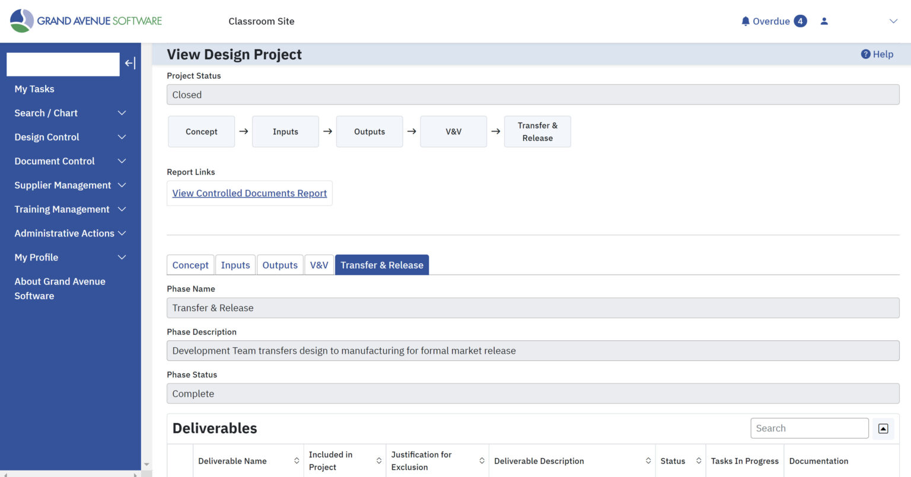Sort the Justification for Exclusion column
Screen dimensions: 911x477
482,460
